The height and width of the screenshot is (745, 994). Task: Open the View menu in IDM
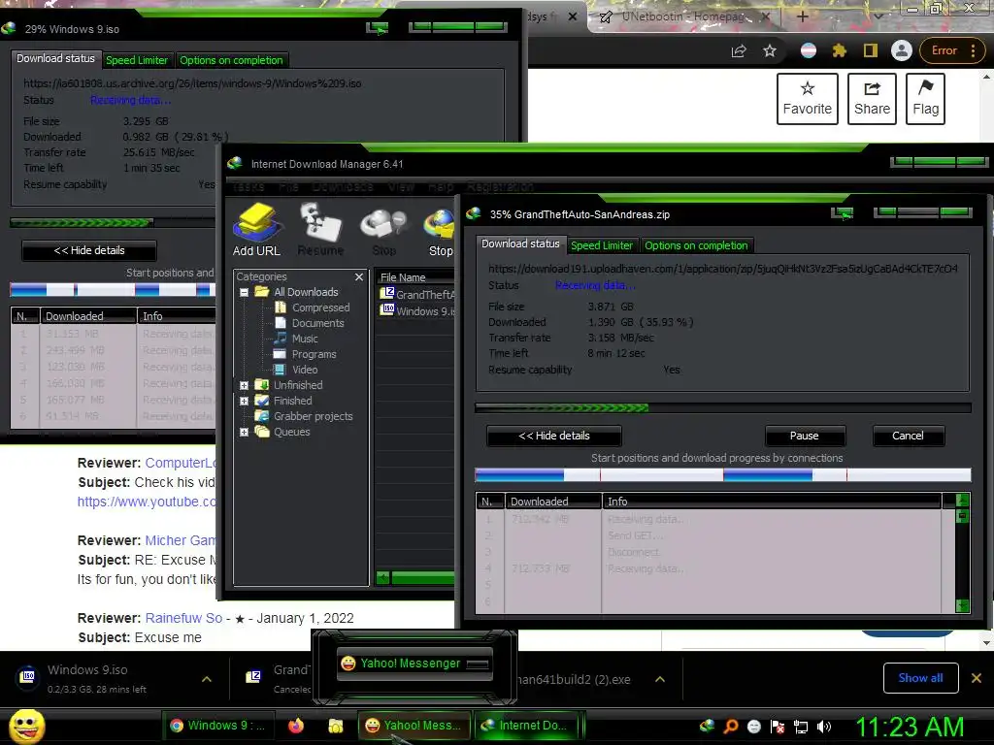point(401,187)
